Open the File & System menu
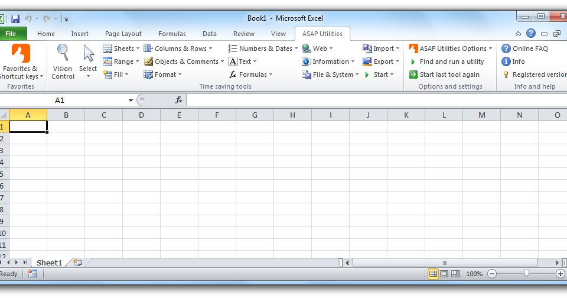The width and height of the screenshot is (567, 298). coord(330,74)
